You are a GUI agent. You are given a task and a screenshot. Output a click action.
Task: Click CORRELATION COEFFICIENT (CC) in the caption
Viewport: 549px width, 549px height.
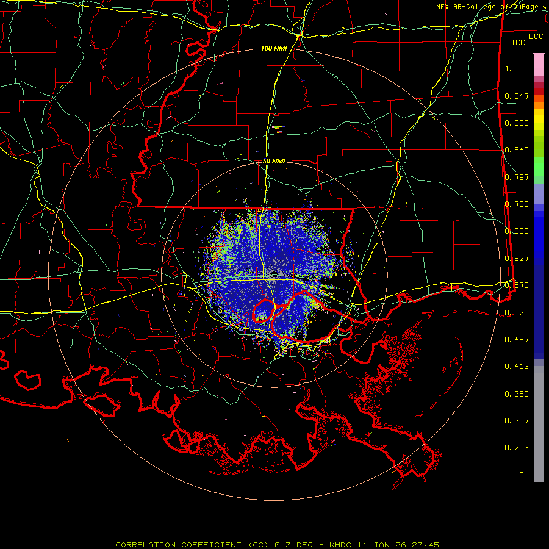click(192, 545)
